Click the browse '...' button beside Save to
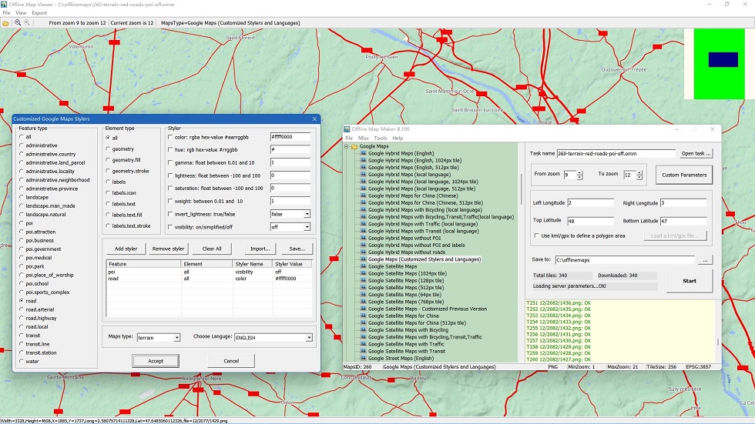The height and width of the screenshot is (424, 755). [705, 260]
